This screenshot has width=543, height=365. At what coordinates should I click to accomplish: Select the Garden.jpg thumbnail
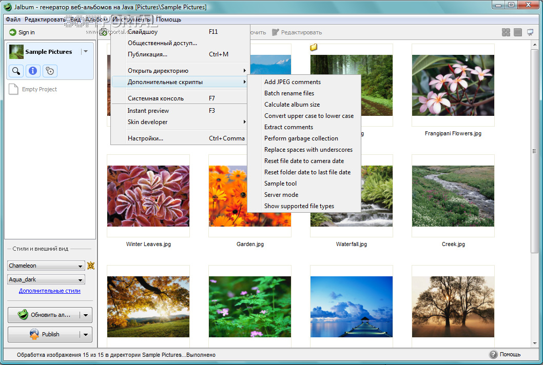pos(227,196)
